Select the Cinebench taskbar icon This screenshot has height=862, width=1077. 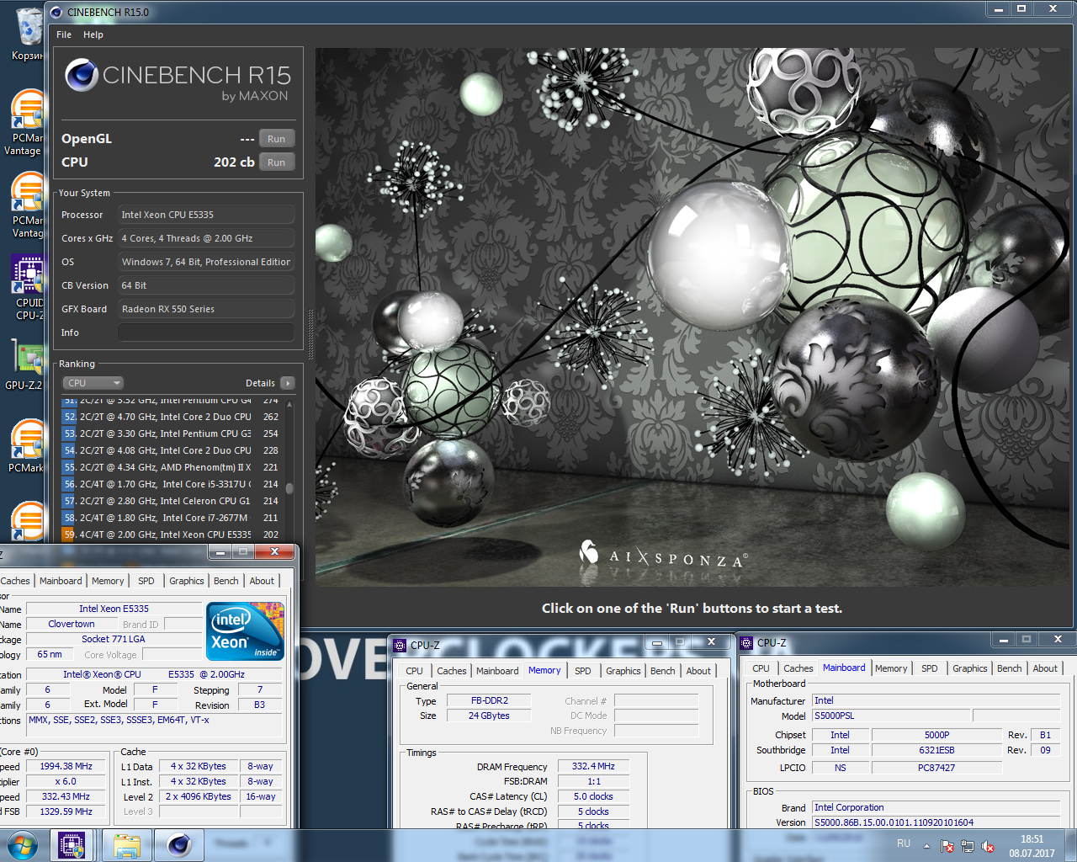(x=179, y=845)
